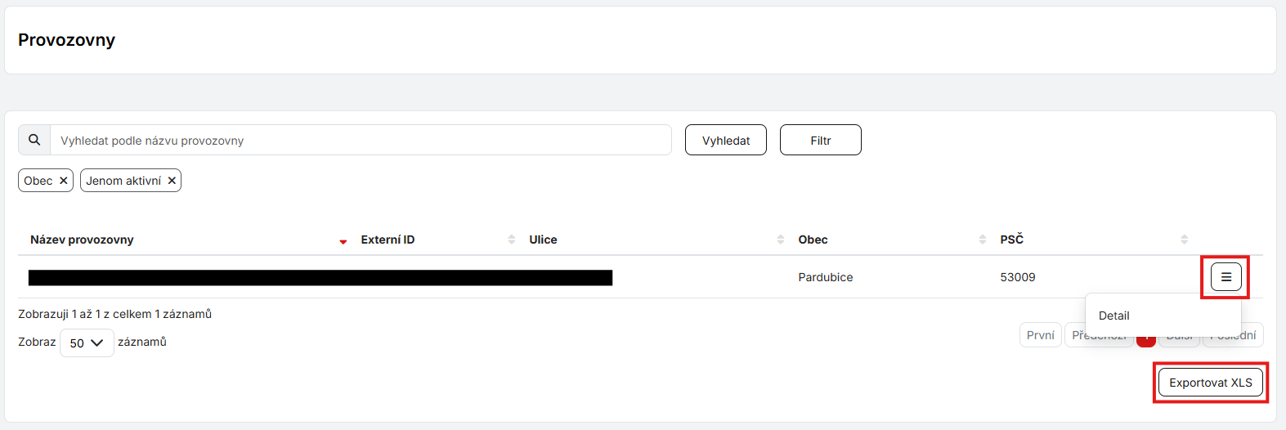
Task: Click the magnifying glass search icon
Action: pos(34,140)
